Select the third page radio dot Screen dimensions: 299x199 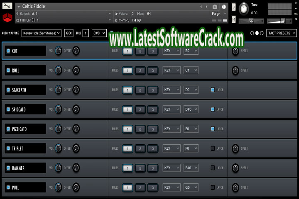[262, 33]
